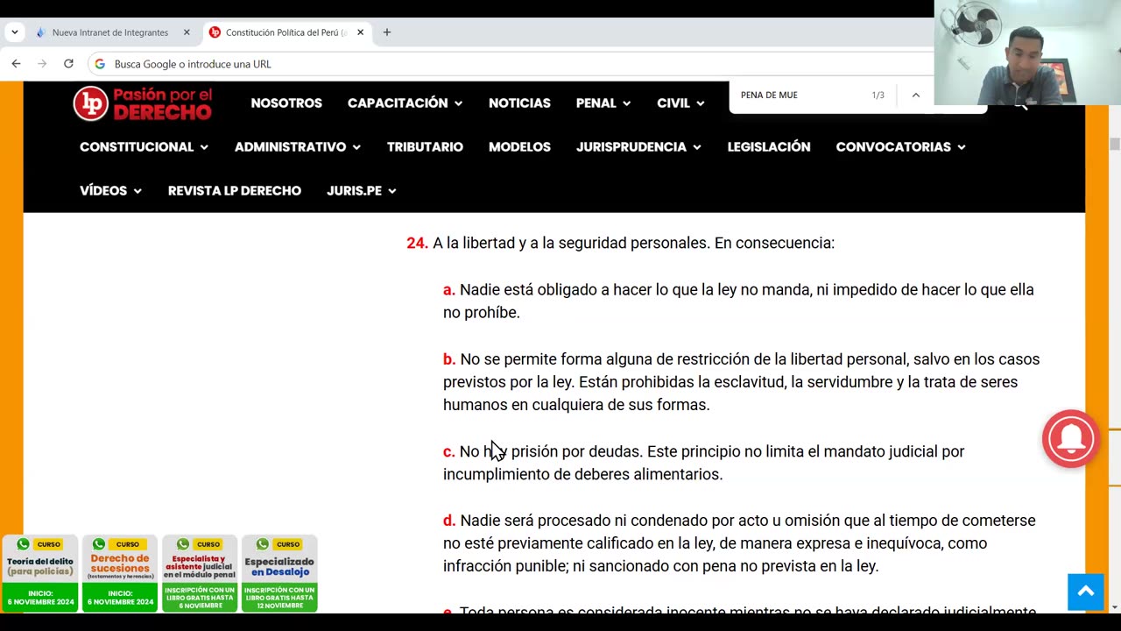Go forward to next page
Image resolution: width=1121 pixels, height=631 pixels.
42,64
